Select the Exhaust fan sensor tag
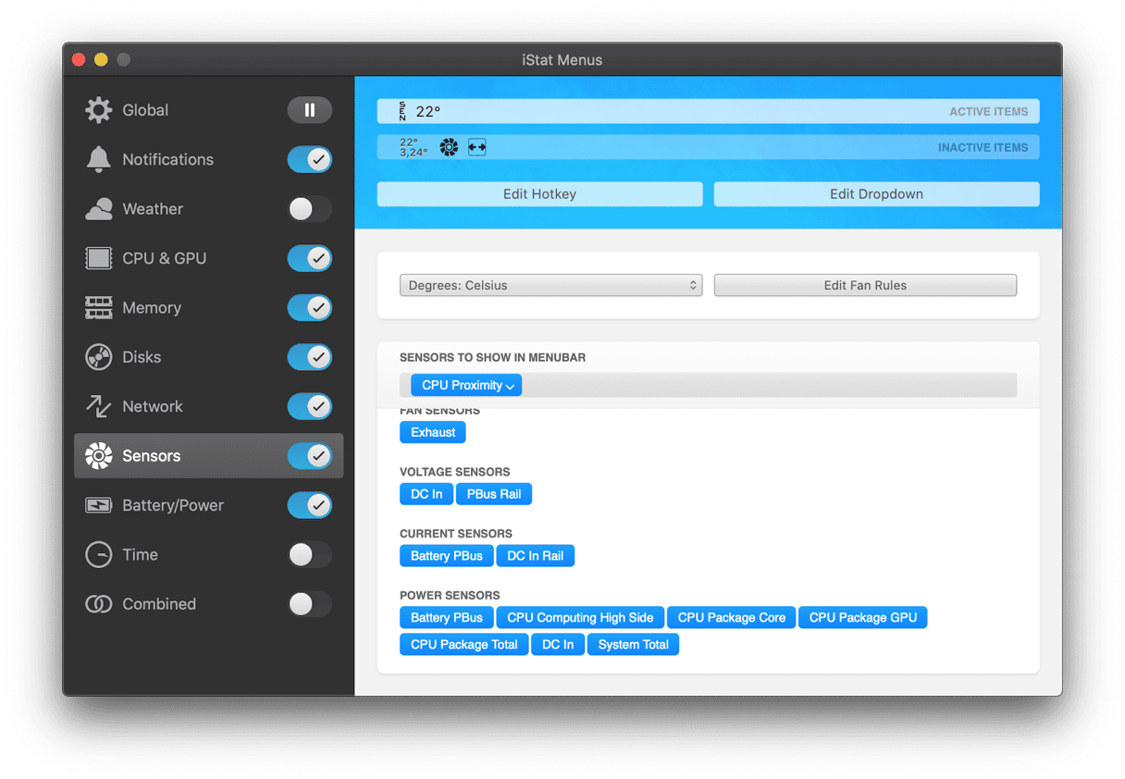1125x779 pixels. click(x=433, y=432)
